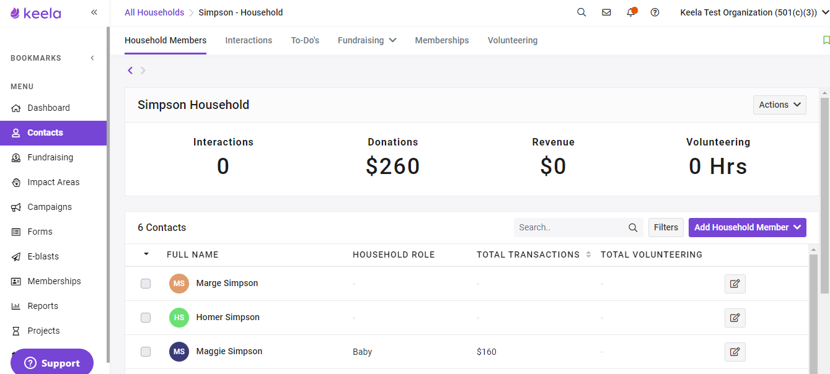Viewport: 830px width, 374px height.
Task: Bookmark this page with green bookmark icon
Action: [x=826, y=40]
